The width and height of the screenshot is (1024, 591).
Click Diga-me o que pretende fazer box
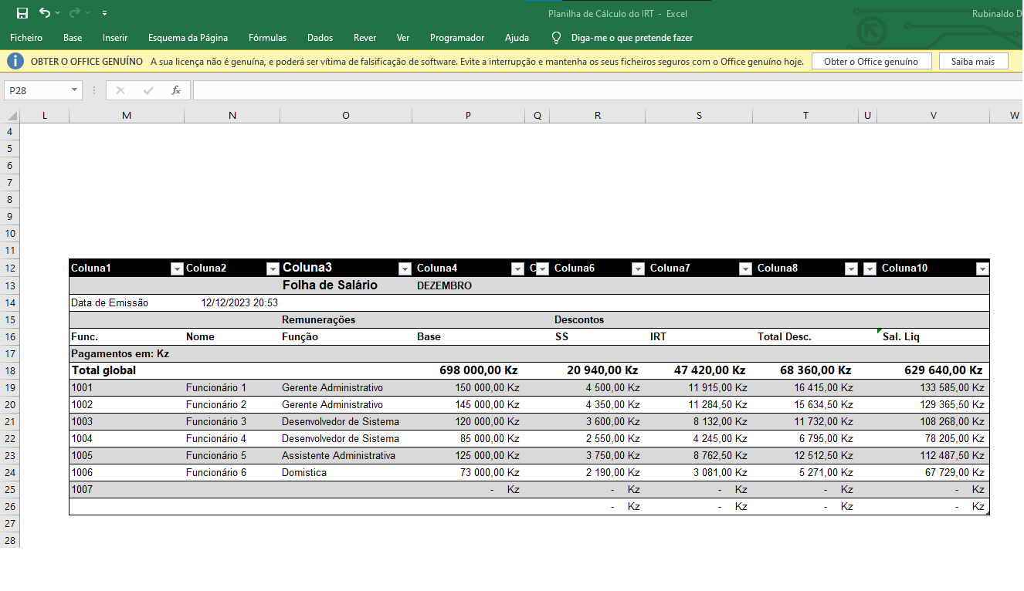pyautogui.click(x=632, y=38)
